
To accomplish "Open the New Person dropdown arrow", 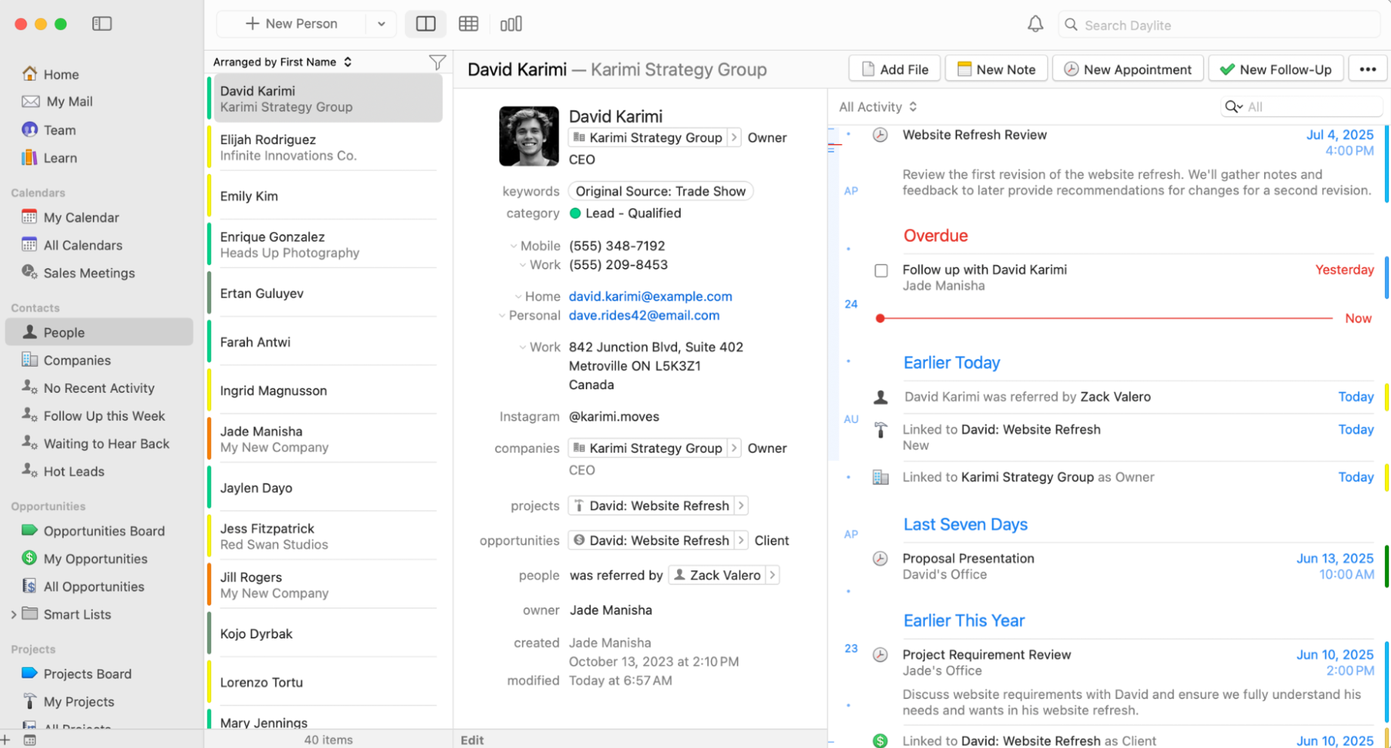I will pos(382,24).
